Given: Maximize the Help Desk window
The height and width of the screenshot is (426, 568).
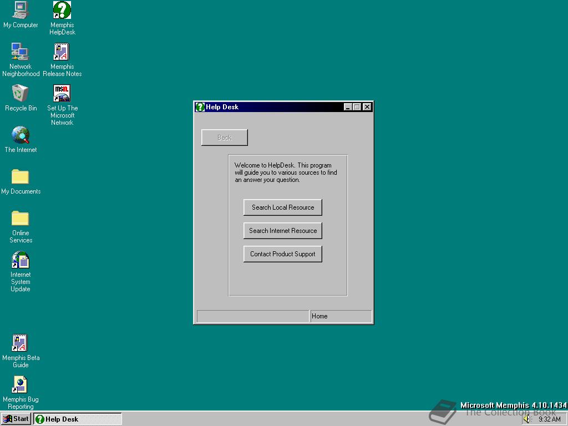Looking at the screenshot, I should [x=357, y=107].
